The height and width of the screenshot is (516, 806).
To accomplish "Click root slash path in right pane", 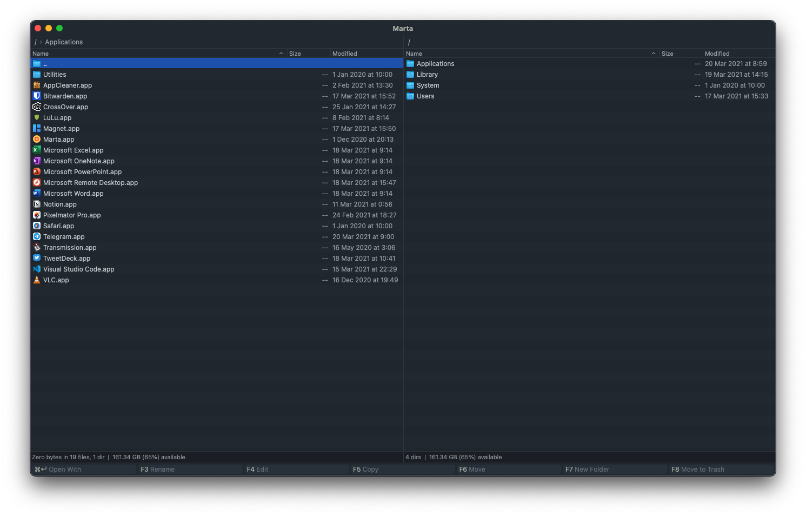I will [x=409, y=42].
